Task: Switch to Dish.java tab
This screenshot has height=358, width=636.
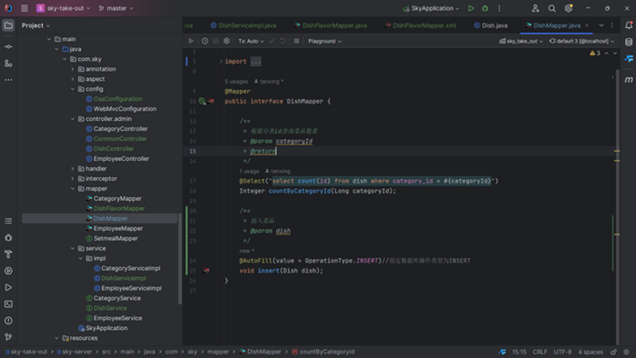Action: (491, 25)
